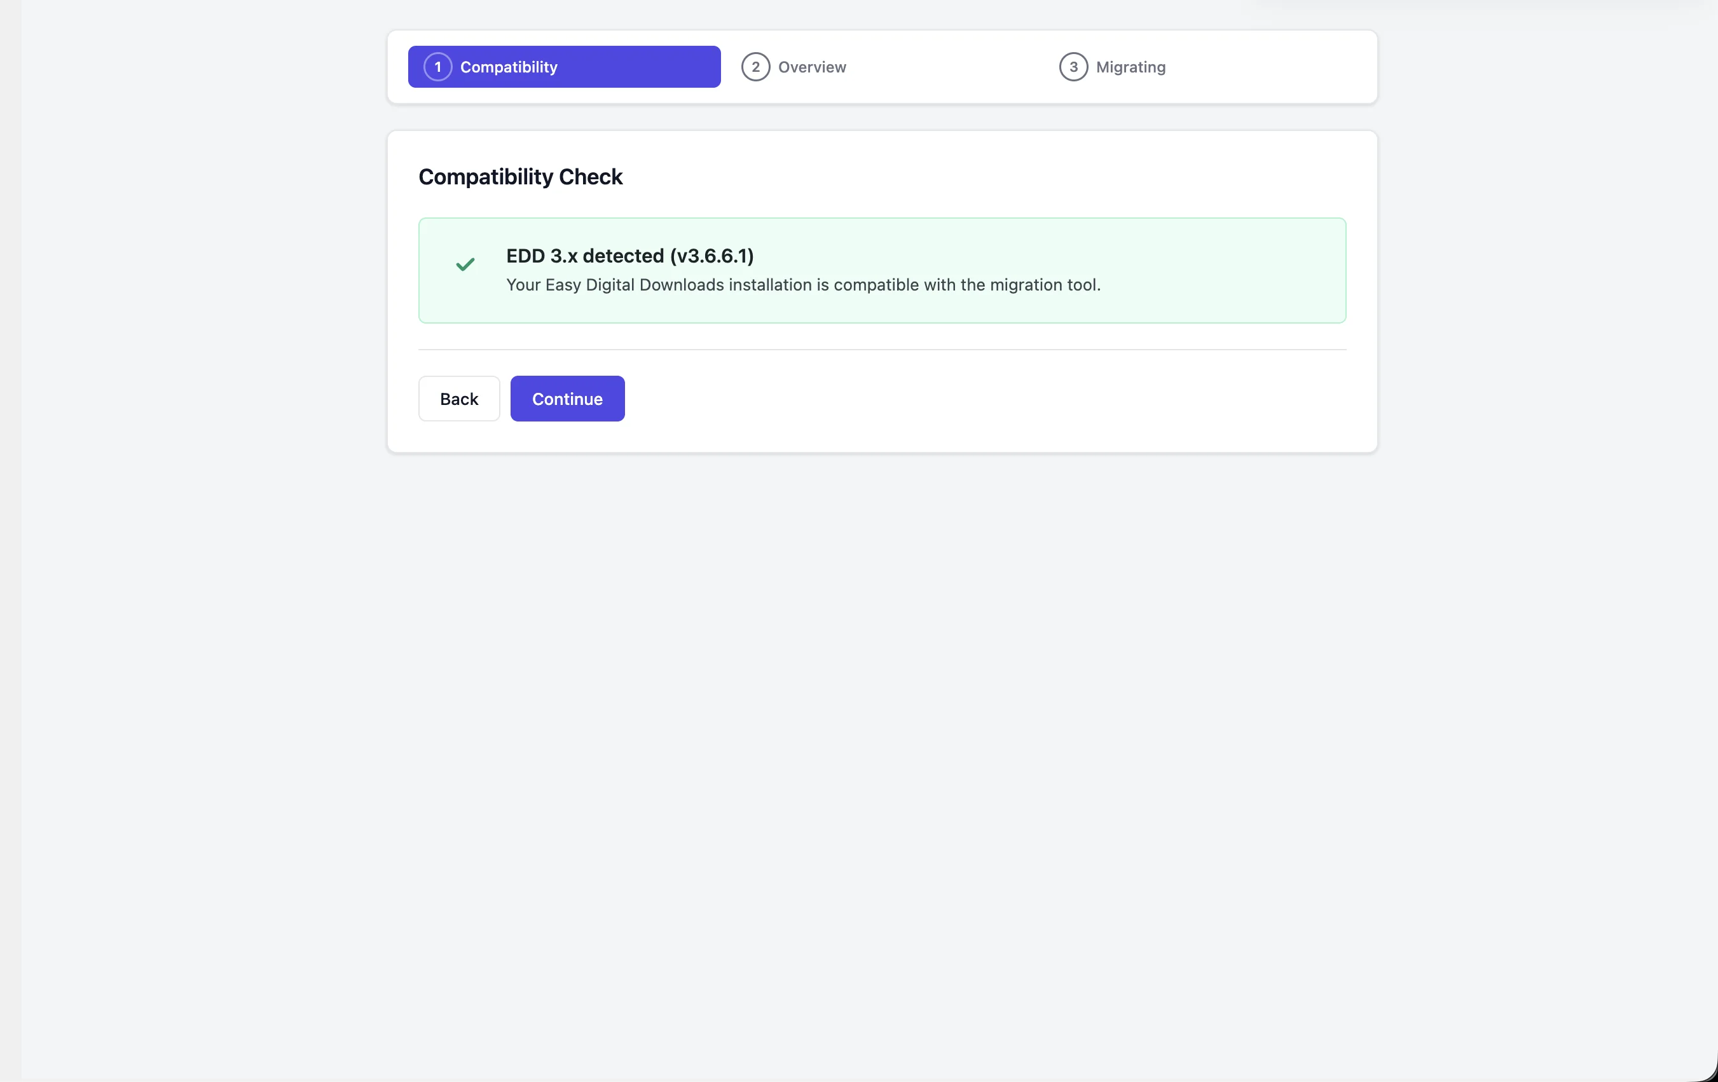This screenshot has height=1082, width=1718.
Task: Click the circled number 3 beside Migrating
Action: coord(1075,66)
